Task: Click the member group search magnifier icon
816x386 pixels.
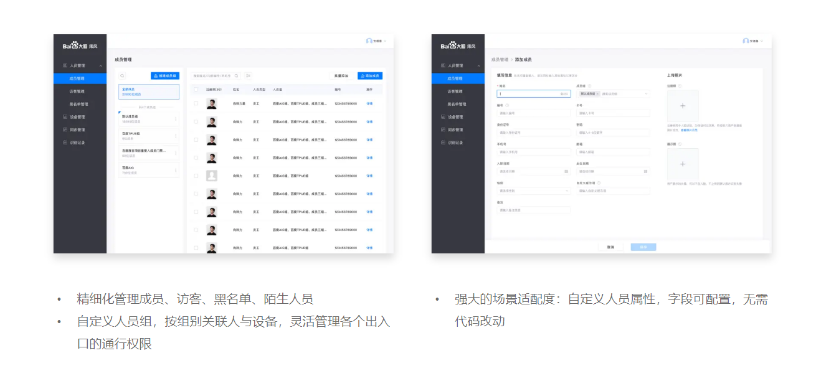Action: click(x=123, y=76)
